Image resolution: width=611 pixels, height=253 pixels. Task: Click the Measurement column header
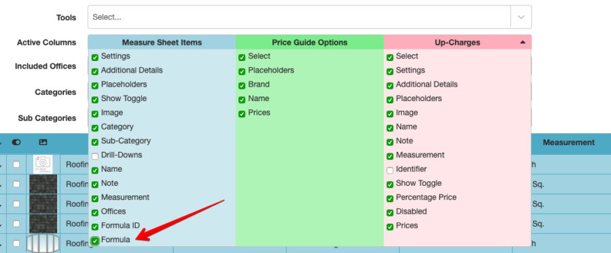tap(568, 142)
